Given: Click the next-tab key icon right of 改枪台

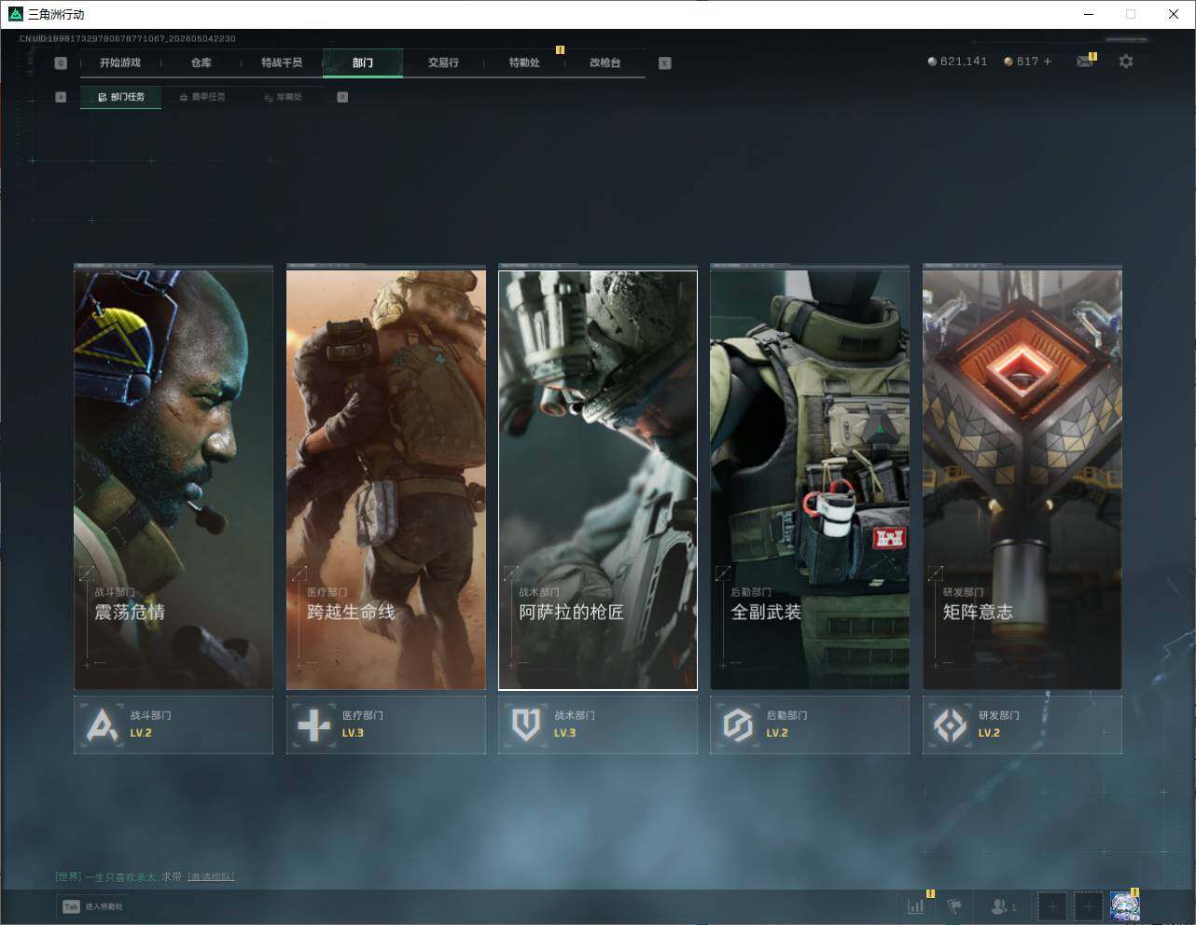Looking at the screenshot, I should pyautogui.click(x=664, y=63).
